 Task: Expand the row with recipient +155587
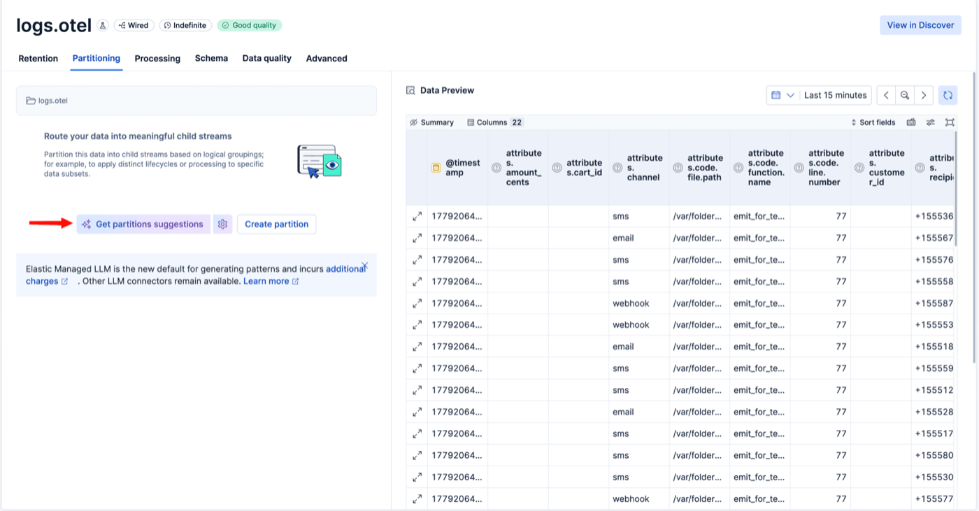coord(417,303)
